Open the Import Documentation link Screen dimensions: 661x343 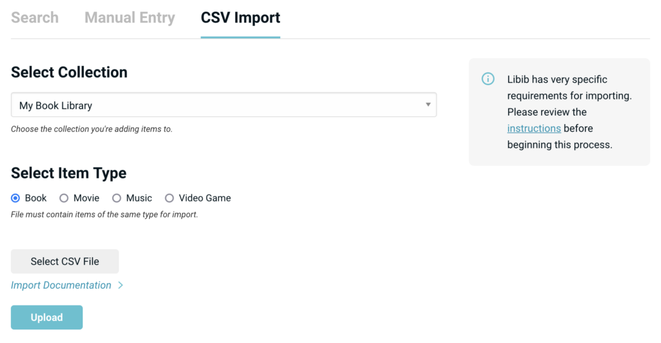(61, 286)
